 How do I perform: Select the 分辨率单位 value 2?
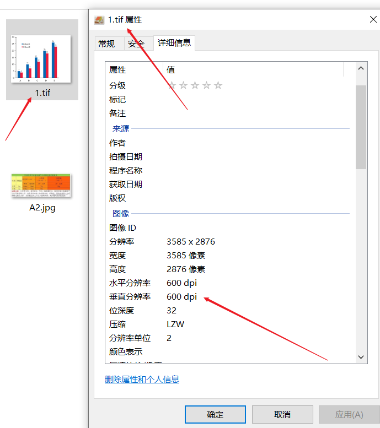[169, 338]
